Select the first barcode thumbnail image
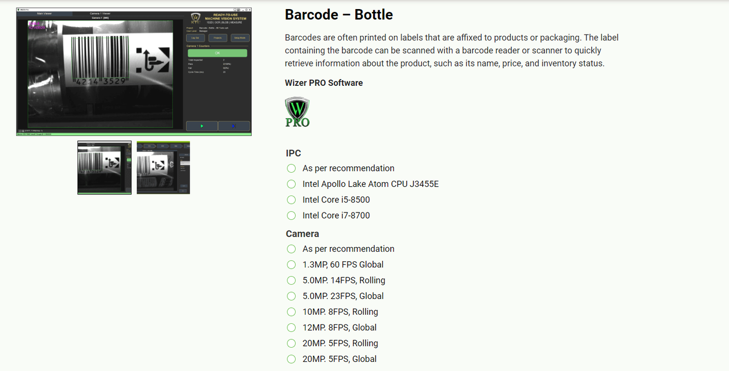The width and height of the screenshot is (729, 371). tap(104, 168)
